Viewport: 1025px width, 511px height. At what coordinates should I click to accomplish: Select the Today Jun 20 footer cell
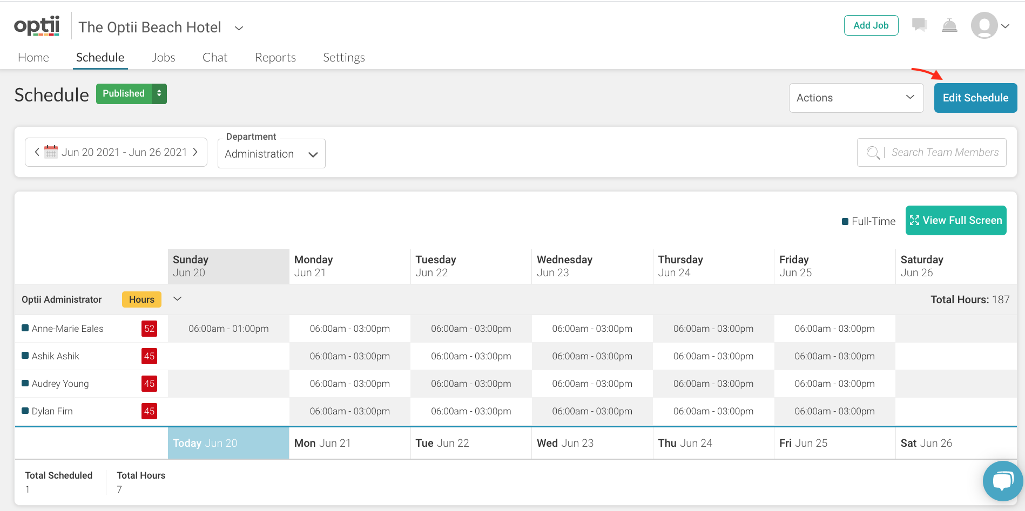228,443
